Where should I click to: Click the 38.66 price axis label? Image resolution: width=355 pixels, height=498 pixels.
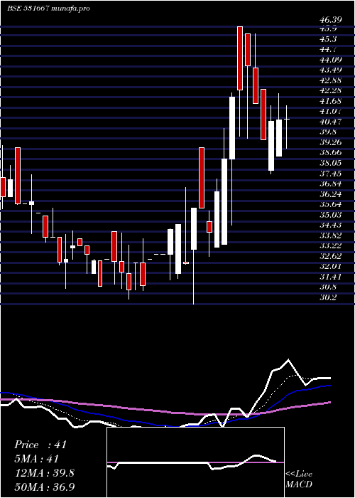click(x=330, y=153)
